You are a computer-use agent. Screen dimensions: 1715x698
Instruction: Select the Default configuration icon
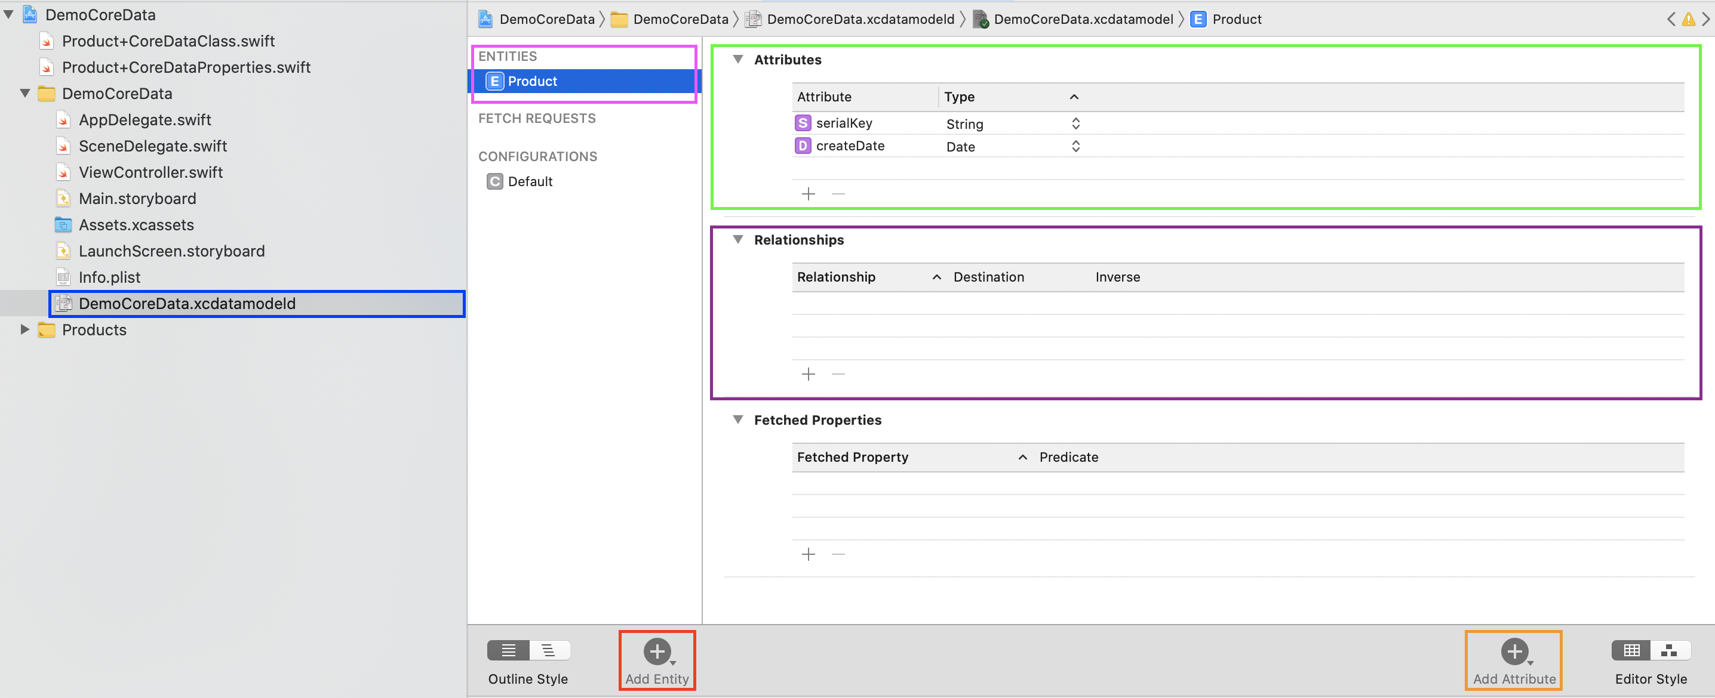[x=494, y=181]
